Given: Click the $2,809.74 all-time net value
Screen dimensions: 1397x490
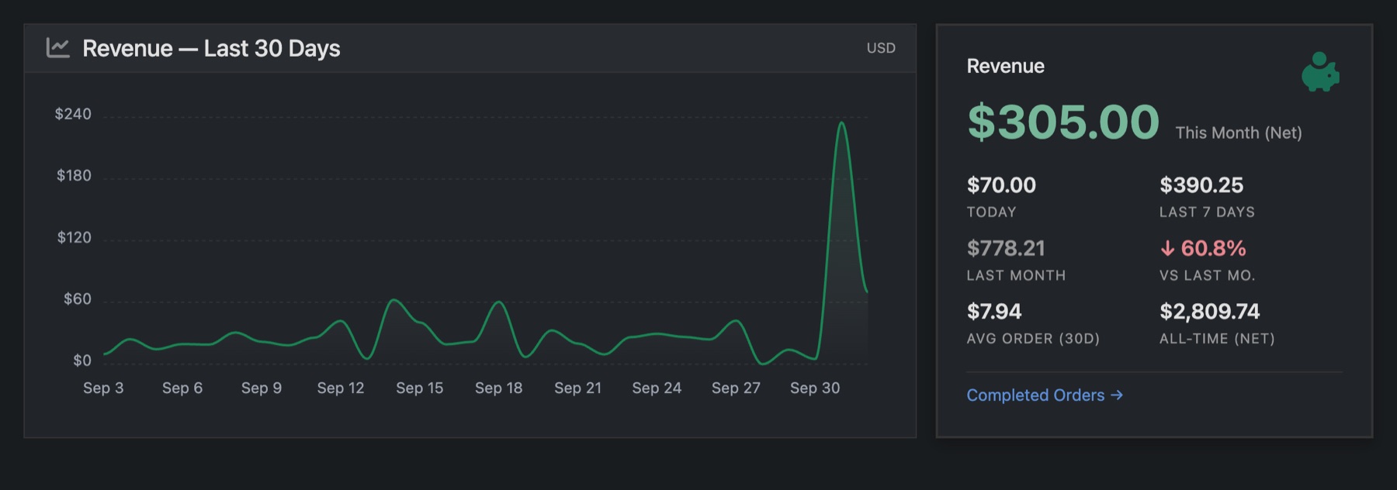Looking at the screenshot, I should (x=1210, y=312).
